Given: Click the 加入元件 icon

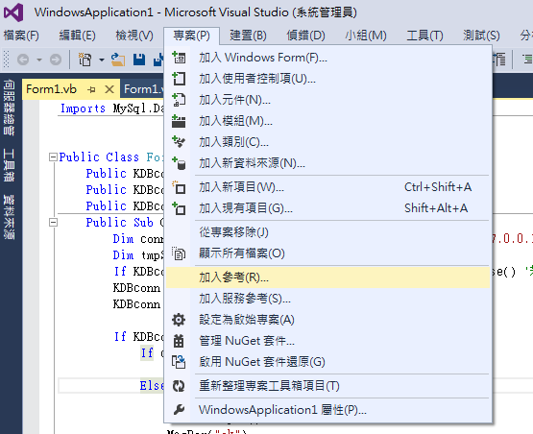Looking at the screenshot, I should (179, 100).
